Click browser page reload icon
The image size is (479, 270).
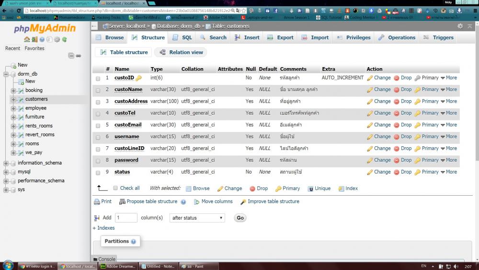(x=19, y=11)
